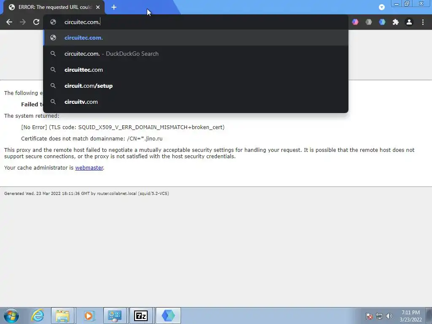The height and width of the screenshot is (324, 432).
Task: Close the ERROR tab
Action: pos(98,8)
